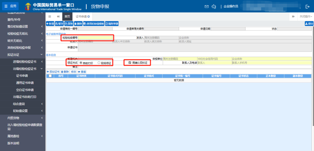Click the 联系人手机号 input field

point(272,63)
